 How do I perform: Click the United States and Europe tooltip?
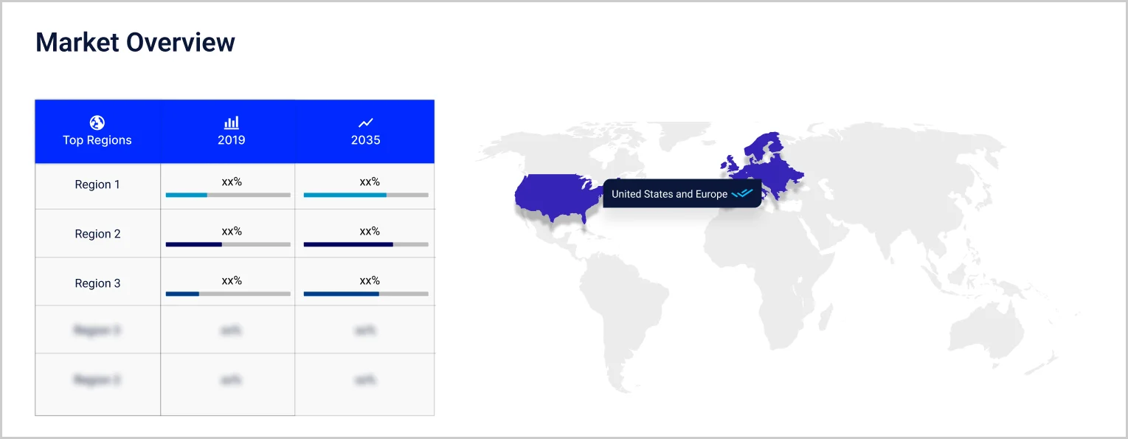point(669,194)
